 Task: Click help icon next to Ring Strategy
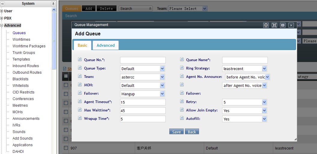pyautogui.click(x=182, y=68)
